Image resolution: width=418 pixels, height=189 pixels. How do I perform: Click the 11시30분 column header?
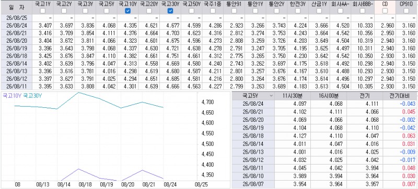click(x=293, y=96)
